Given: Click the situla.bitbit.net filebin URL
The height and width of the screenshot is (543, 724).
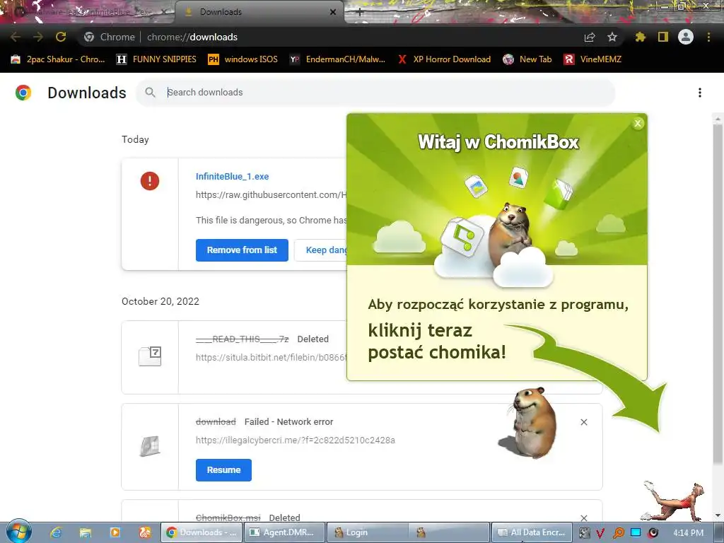Looking at the screenshot, I should pyautogui.click(x=271, y=357).
